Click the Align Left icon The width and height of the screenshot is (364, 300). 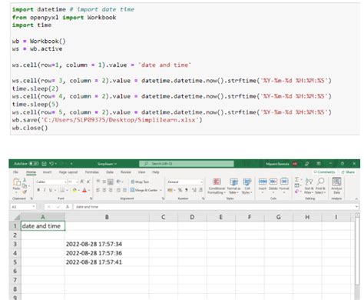[x=98, y=190]
